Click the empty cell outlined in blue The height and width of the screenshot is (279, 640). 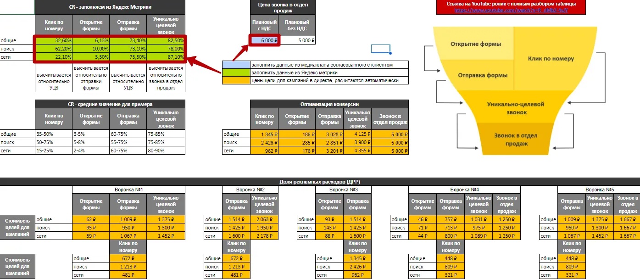[380, 49]
